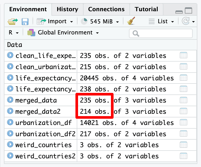This screenshot has height=167, width=201.
Task: Open the R language selector dropdown
Action: tap(14, 33)
